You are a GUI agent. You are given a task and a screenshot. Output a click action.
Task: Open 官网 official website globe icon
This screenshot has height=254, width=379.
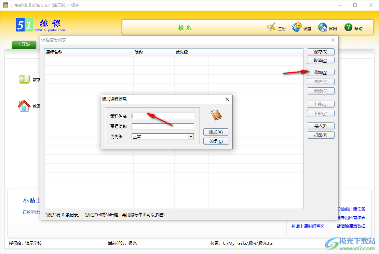pos(322,27)
